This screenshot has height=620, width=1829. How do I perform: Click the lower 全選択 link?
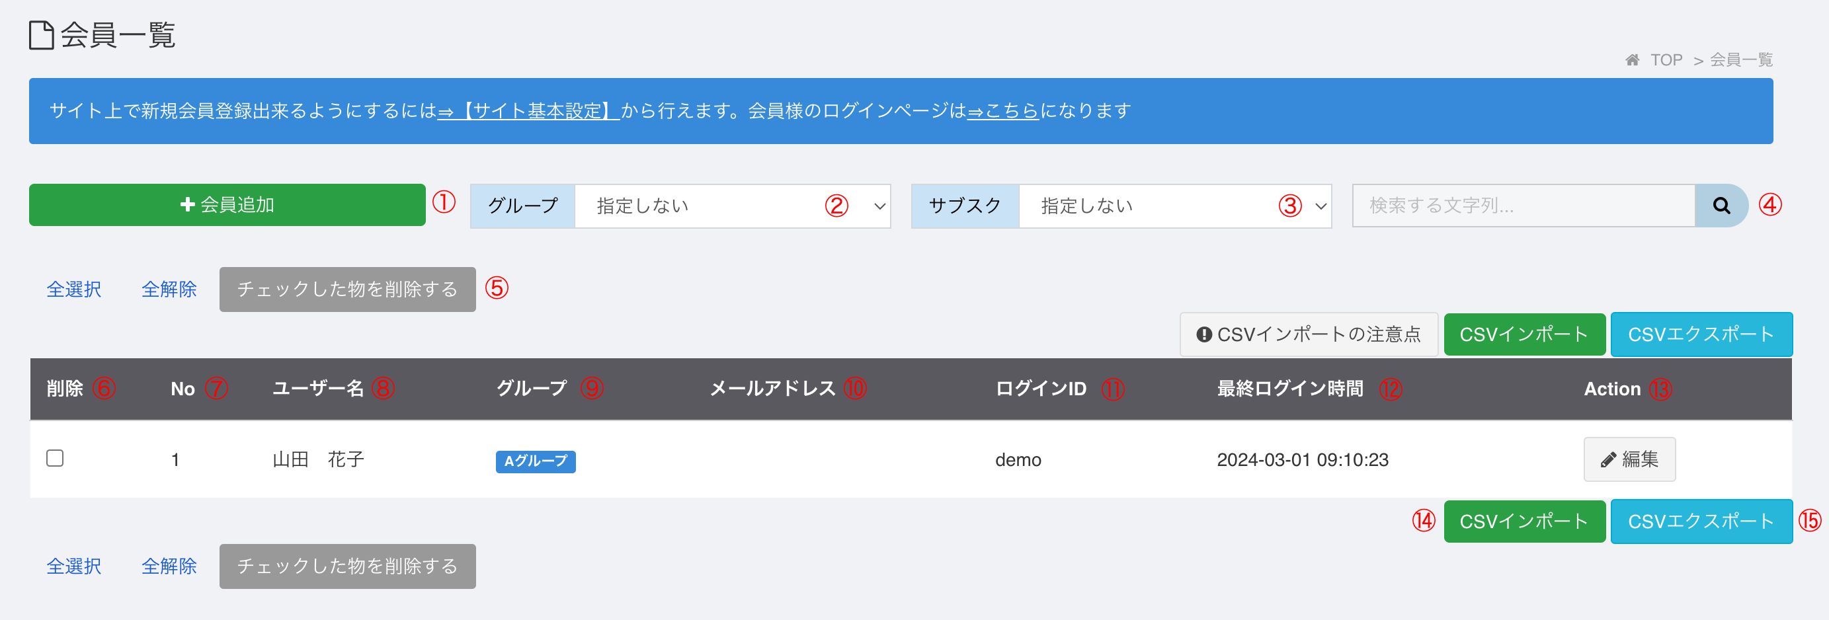pos(74,566)
